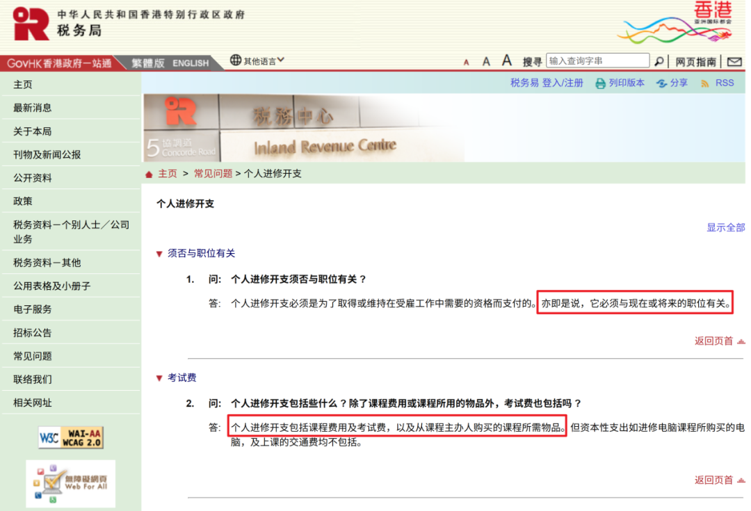Collapse the 考试费 section
This screenshot has height=511, width=751.
pyautogui.click(x=159, y=378)
